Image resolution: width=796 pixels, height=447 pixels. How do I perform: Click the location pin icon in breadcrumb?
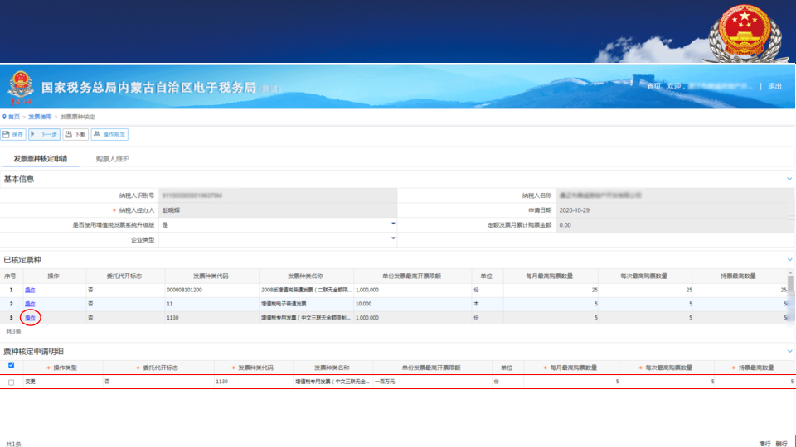(4, 117)
